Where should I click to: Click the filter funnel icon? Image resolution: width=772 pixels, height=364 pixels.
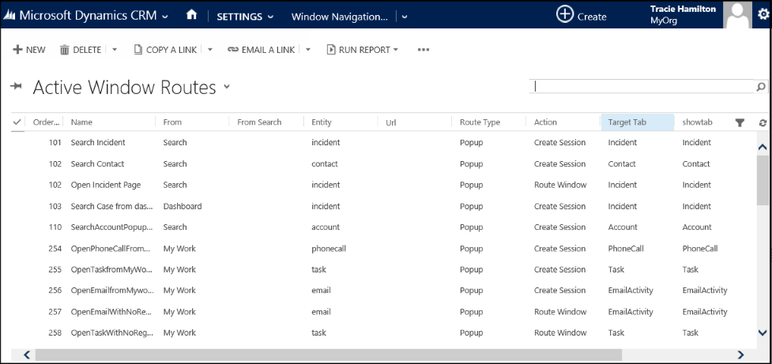[x=740, y=122]
